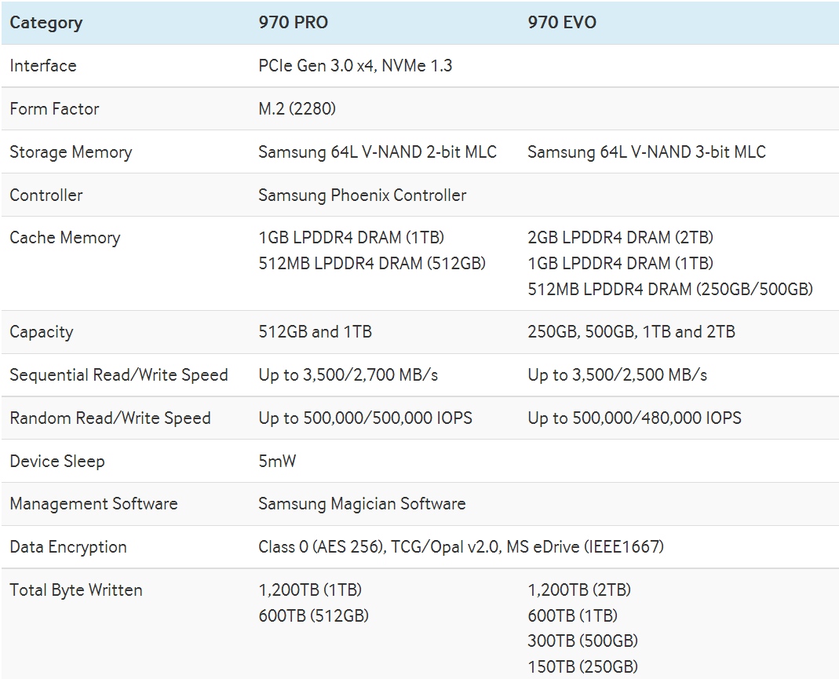Image resolution: width=839 pixels, height=679 pixels.
Task: Select the 'Cache Memory' row label
Action: (64, 238)
